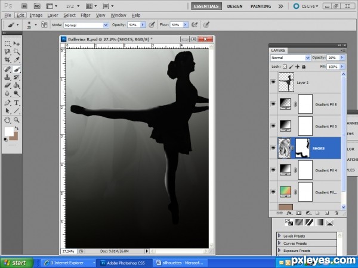Create a new layer icon
The image size is (358, 268).
(x=327, y=213)
